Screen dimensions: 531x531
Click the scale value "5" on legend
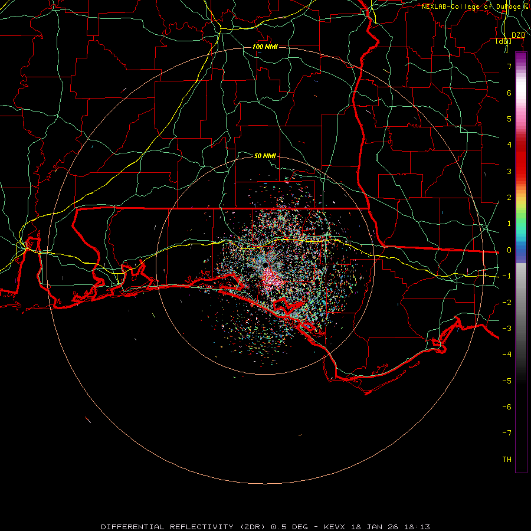509,119
